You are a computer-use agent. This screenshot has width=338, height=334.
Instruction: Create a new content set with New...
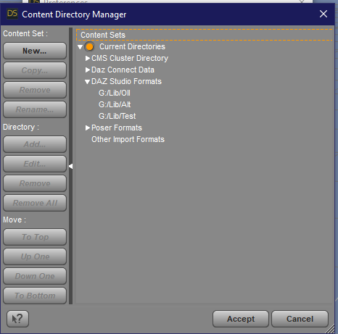click(35, 51)
